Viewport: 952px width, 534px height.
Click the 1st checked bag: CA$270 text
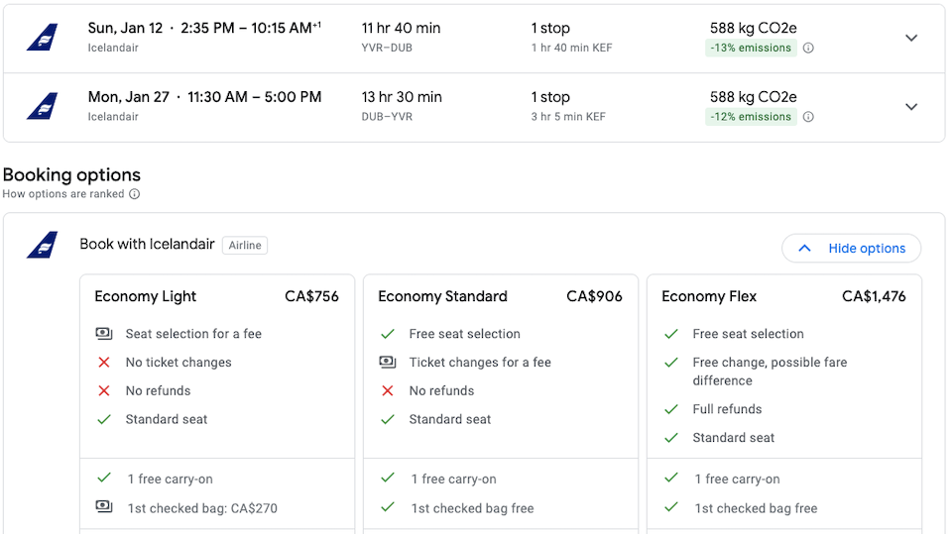pos(202,508)
